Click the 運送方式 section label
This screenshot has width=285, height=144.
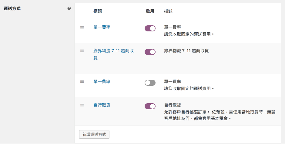pos(12,8)
